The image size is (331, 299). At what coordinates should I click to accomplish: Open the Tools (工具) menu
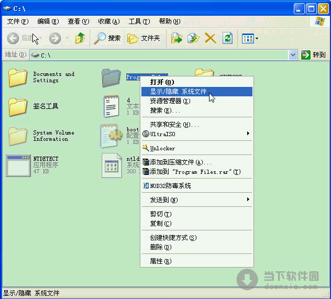click(138, 21)
